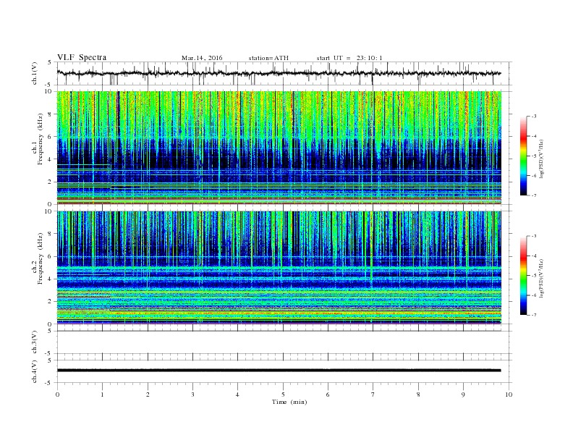Image resolution: width=573 pixels, height=443 pixels.
Task: Click the ch.1 colorbar "log(PSD)(V²/Hz)" label
Action: coord(542,159)
